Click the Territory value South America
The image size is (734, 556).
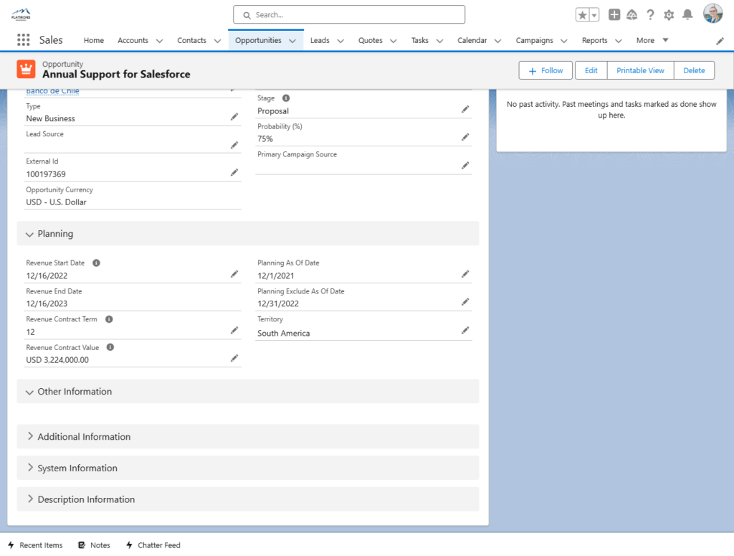(283, 333)
